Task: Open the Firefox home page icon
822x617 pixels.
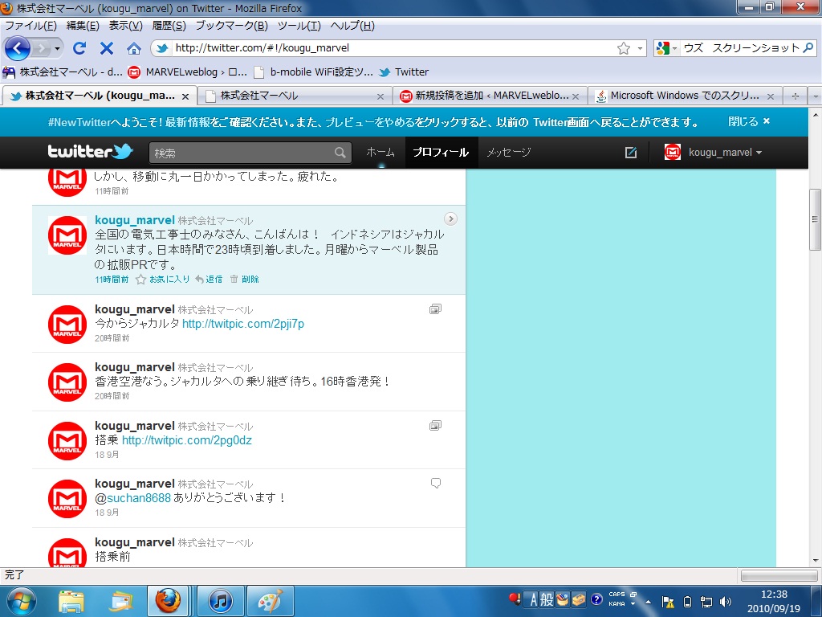Action: point(134,49)
